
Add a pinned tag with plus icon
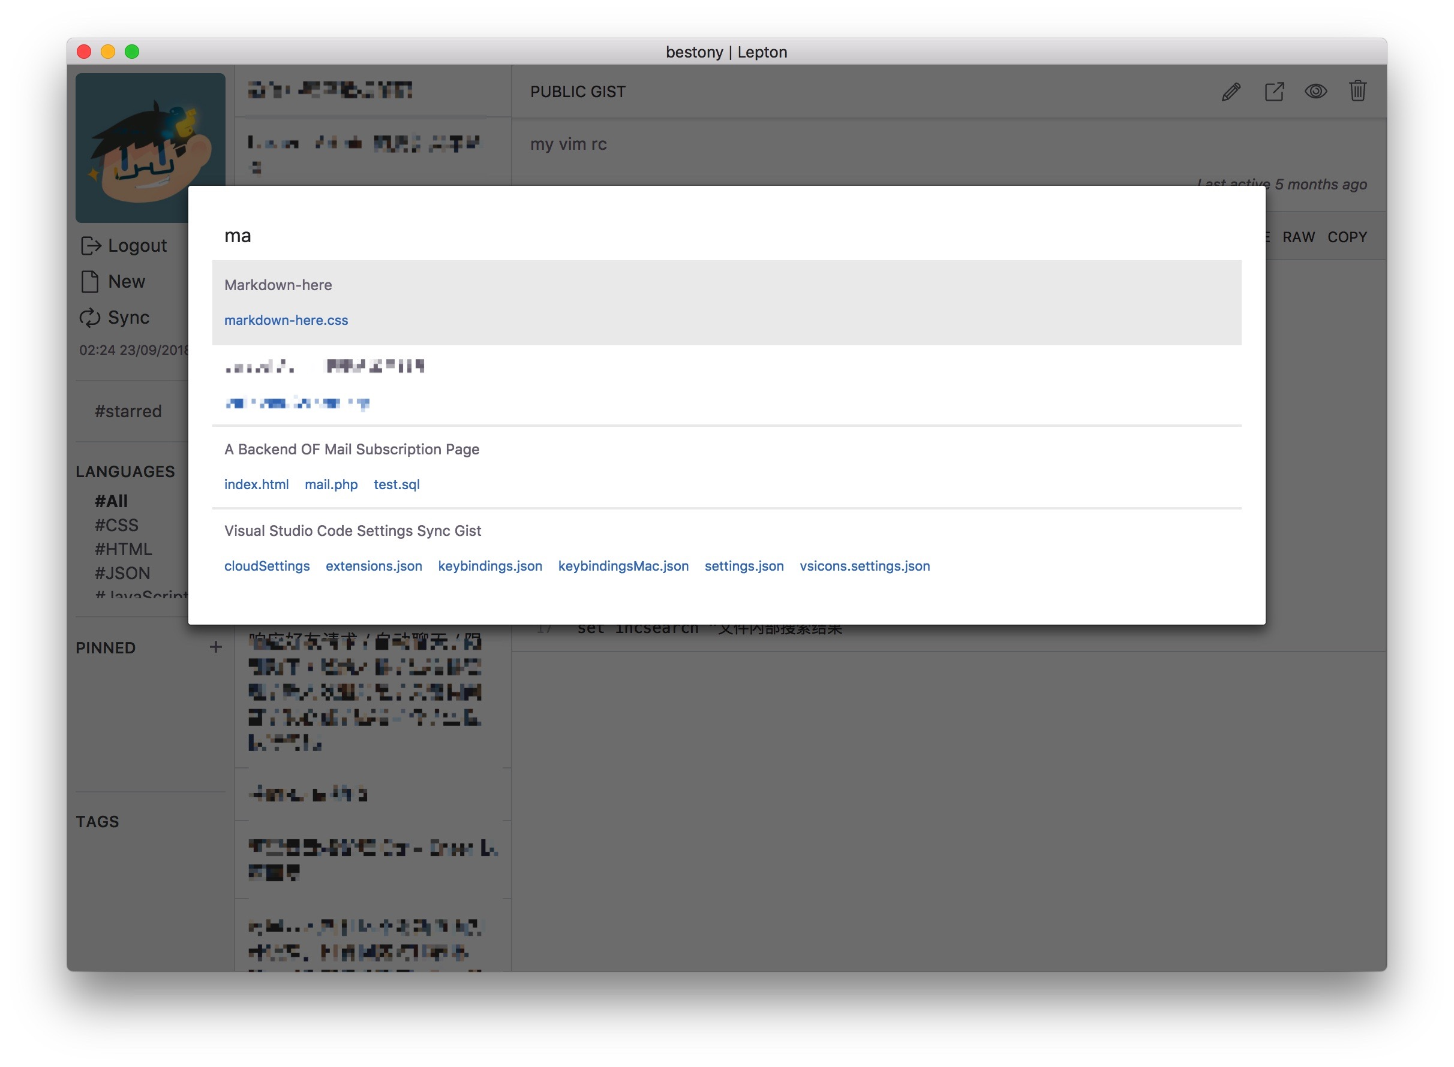tap(216, 647)
